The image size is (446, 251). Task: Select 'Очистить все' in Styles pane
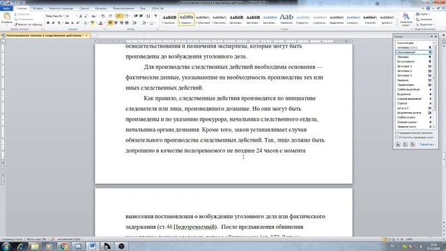pyautogui.click(x=414, y=43)
